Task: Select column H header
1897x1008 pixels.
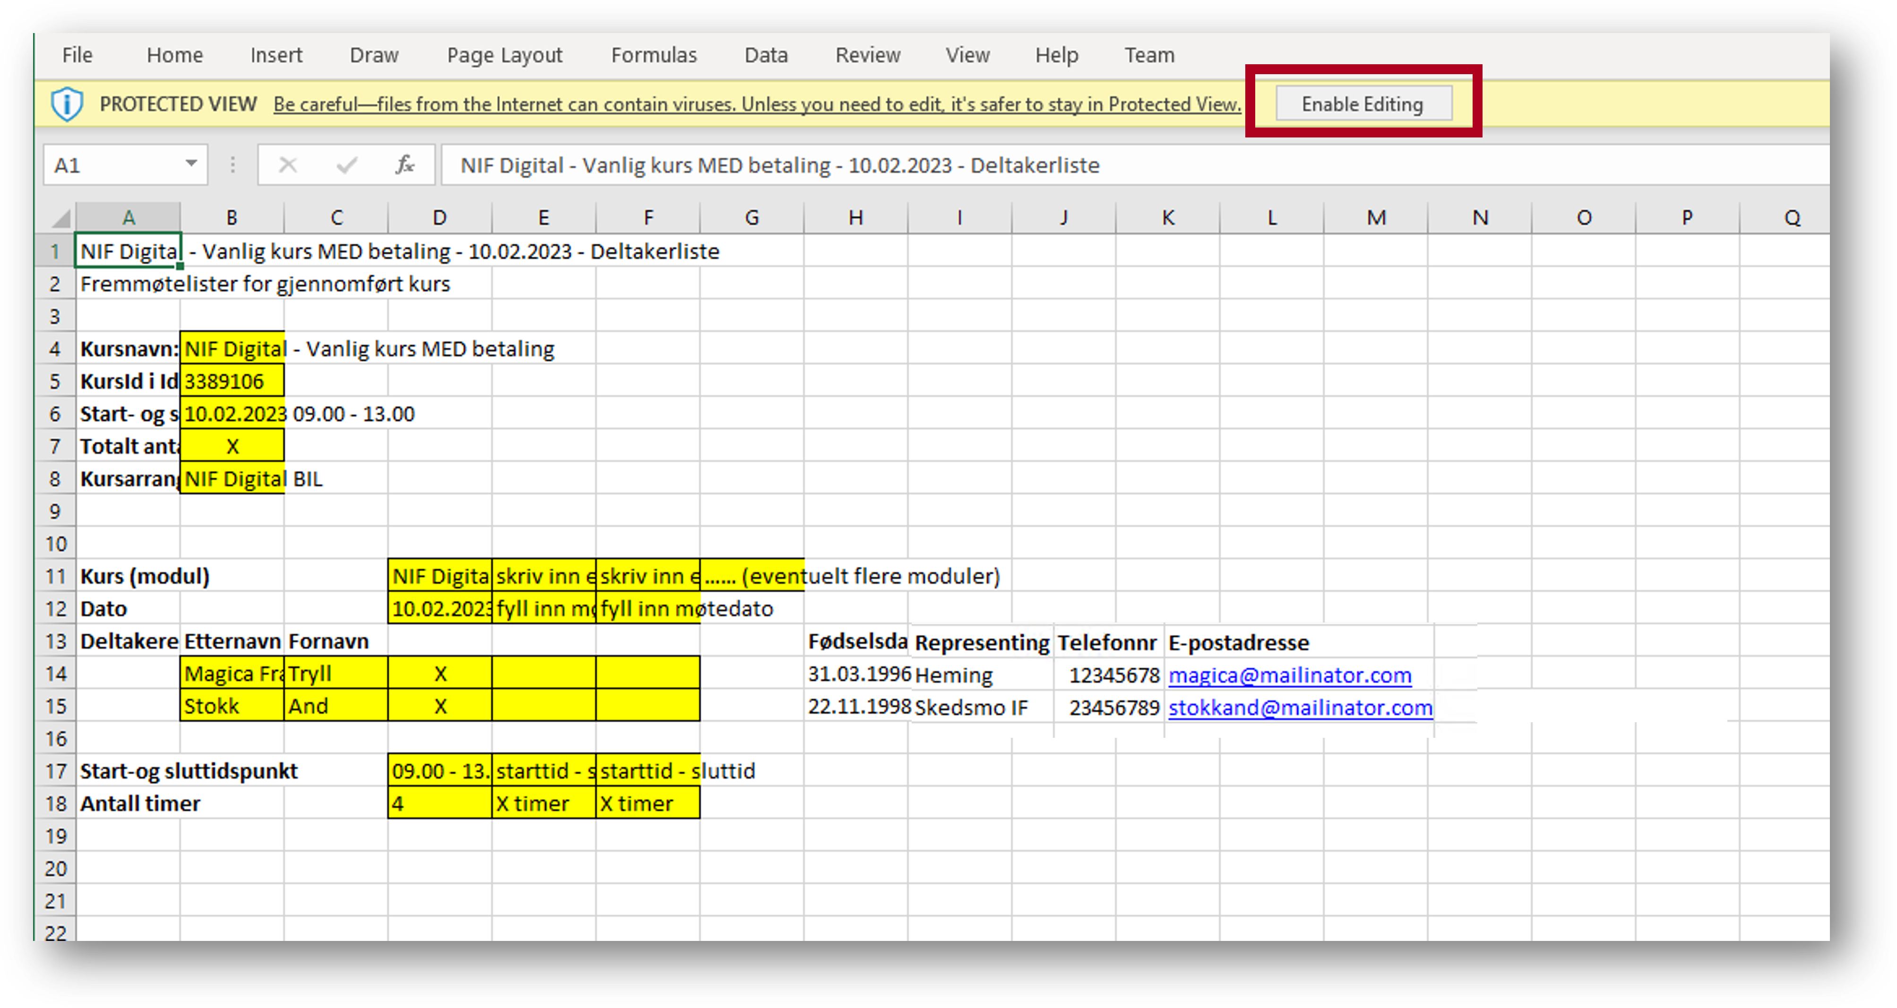Action: point(856,218)
